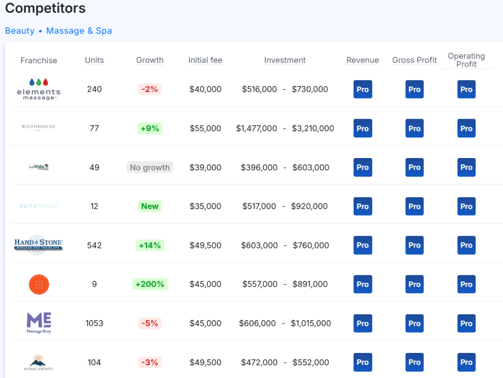
Task: Unlock Woodhouse revenue with Pro button
Action: [363, 128]
